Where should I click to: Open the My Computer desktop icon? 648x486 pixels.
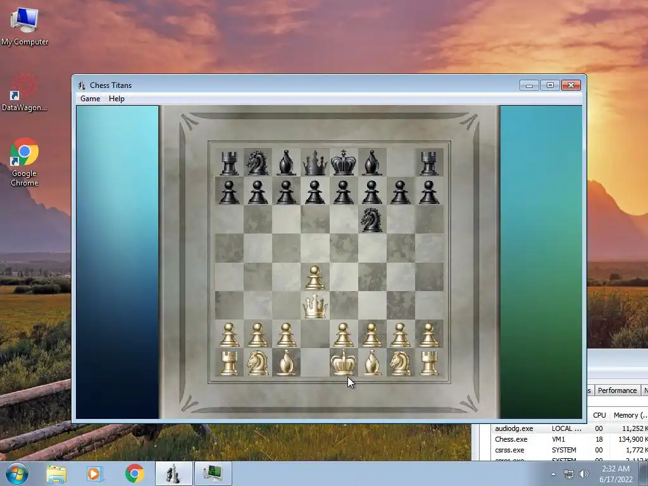pos(25,26)
